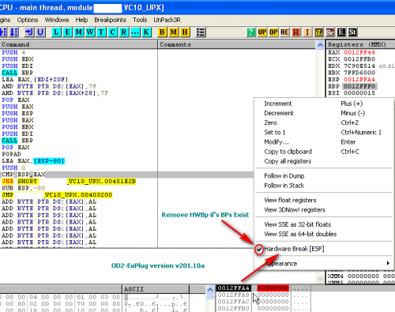Expand the Appearance submenu arrow

[388, 263]
